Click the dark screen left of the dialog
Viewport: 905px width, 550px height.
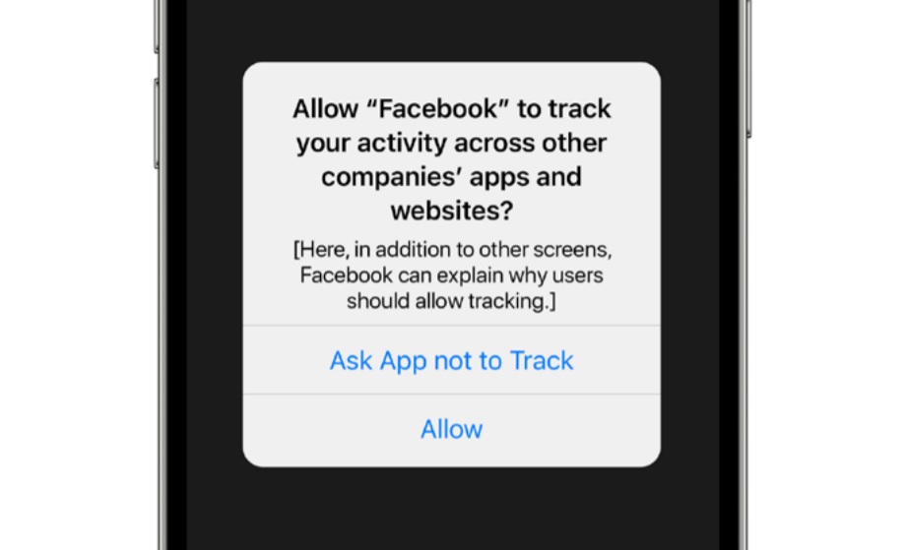214,266
